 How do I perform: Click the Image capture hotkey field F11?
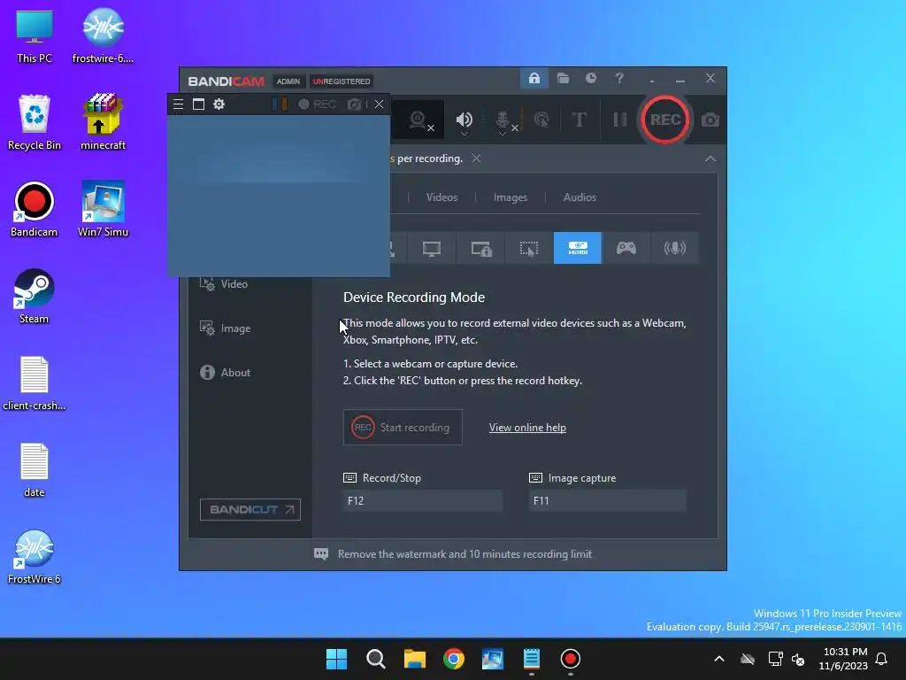[608, 501]
